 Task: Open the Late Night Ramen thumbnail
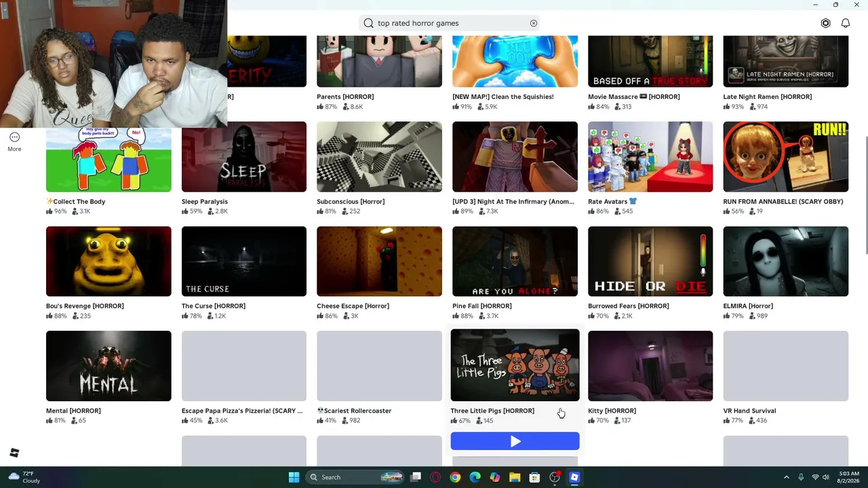785,62
